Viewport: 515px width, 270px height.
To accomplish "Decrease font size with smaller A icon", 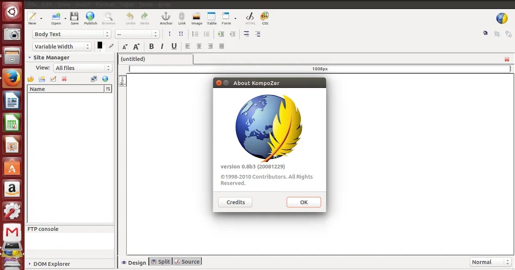I will [x=125, y=47].
